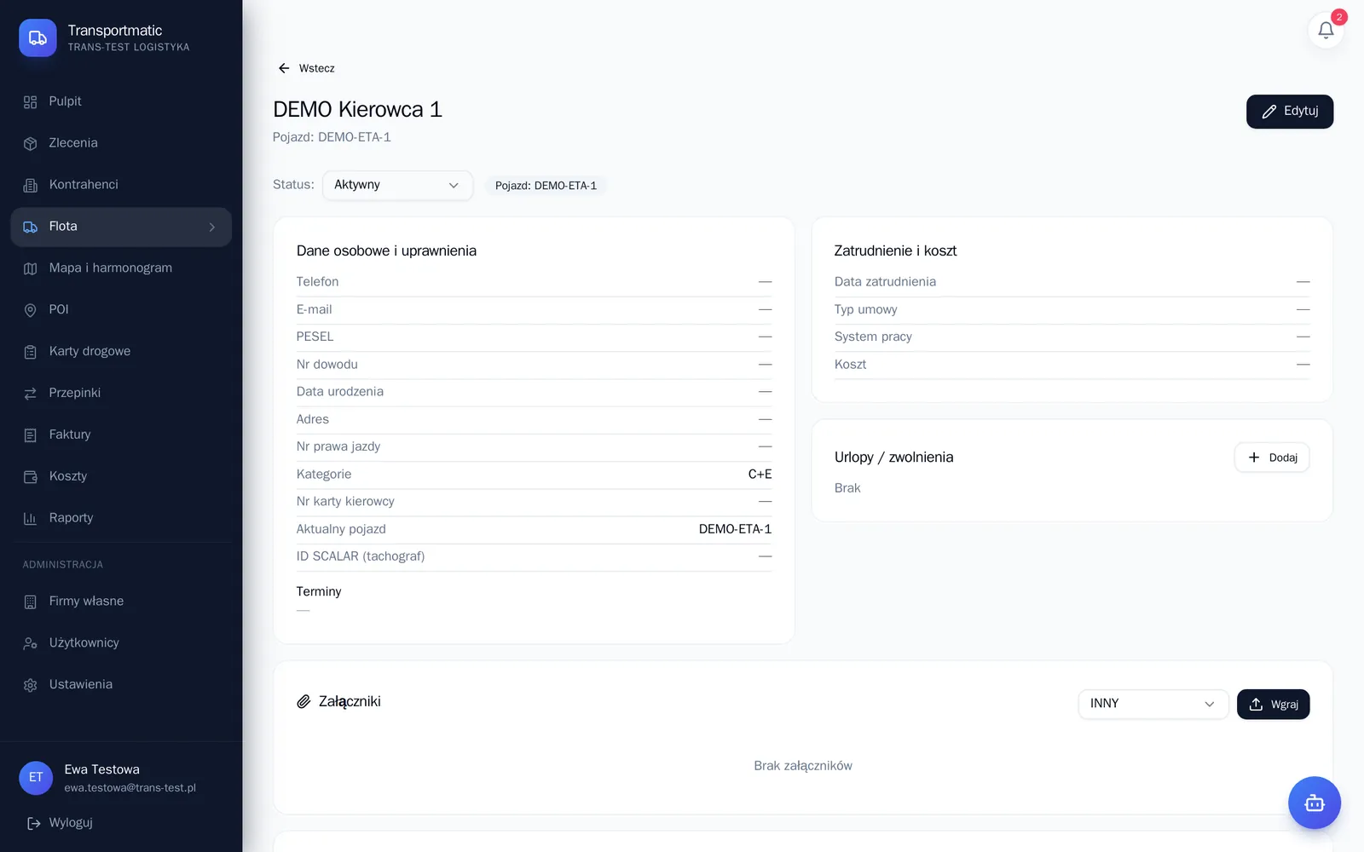Viewport: 1364px width, 852px height.
Task: Click the Faktury document icon
Action: [x=31, y=435]
